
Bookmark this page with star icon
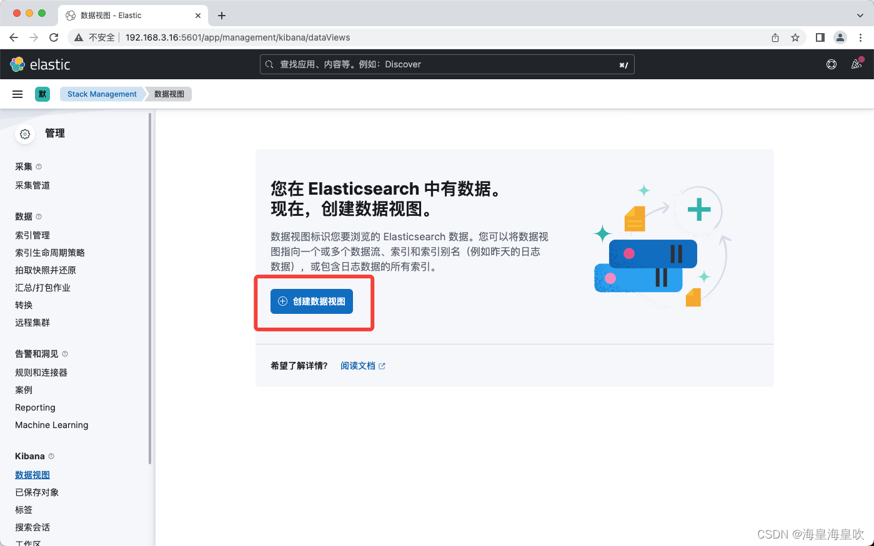(x=795, y=37)
